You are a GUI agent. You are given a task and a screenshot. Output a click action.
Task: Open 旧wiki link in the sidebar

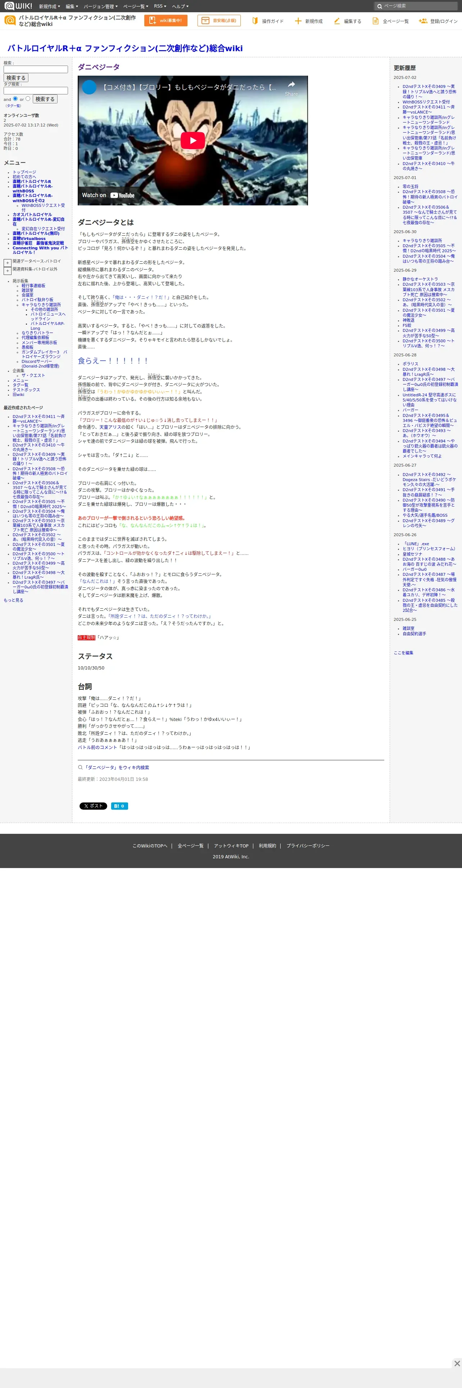point(18,395)
